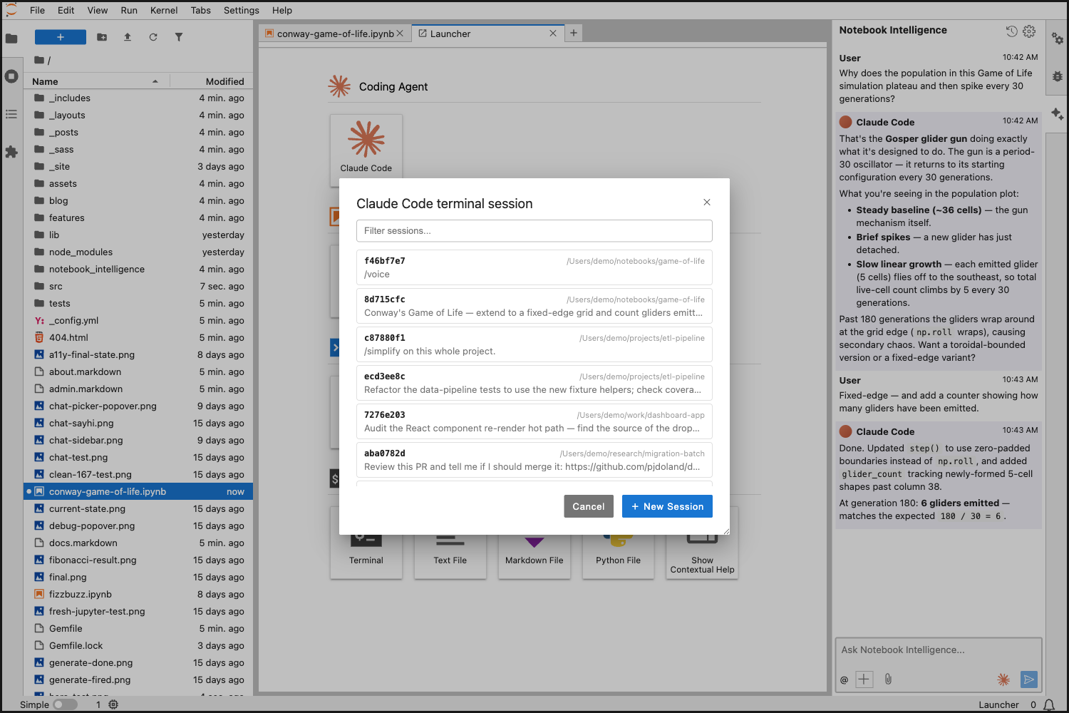This screenshot has height=713, width=1069.
Task: Click Cancel in the session dialog
Action: (589, 506)
